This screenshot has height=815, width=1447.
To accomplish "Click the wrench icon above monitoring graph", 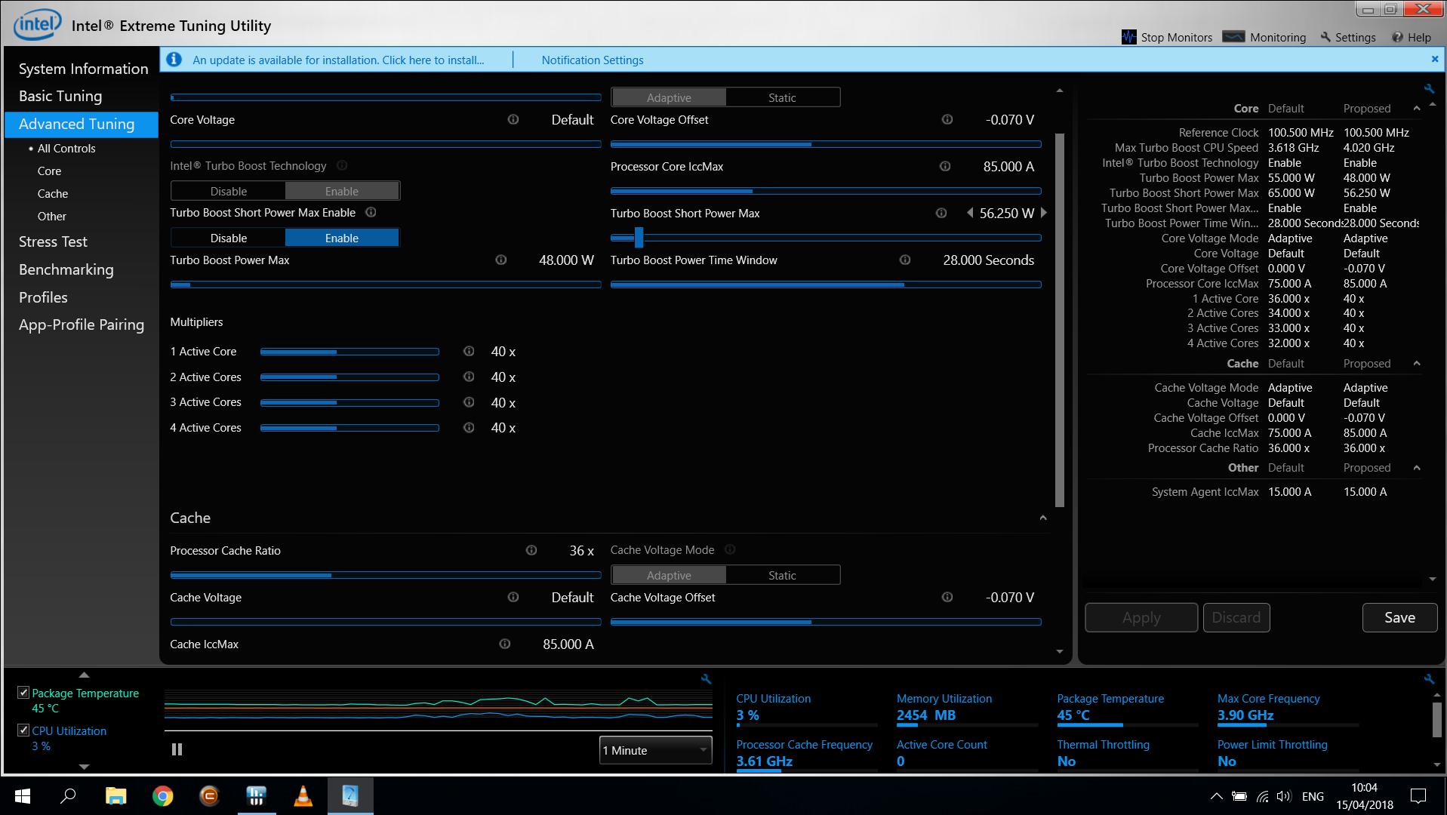I will (x=706, y=679).
